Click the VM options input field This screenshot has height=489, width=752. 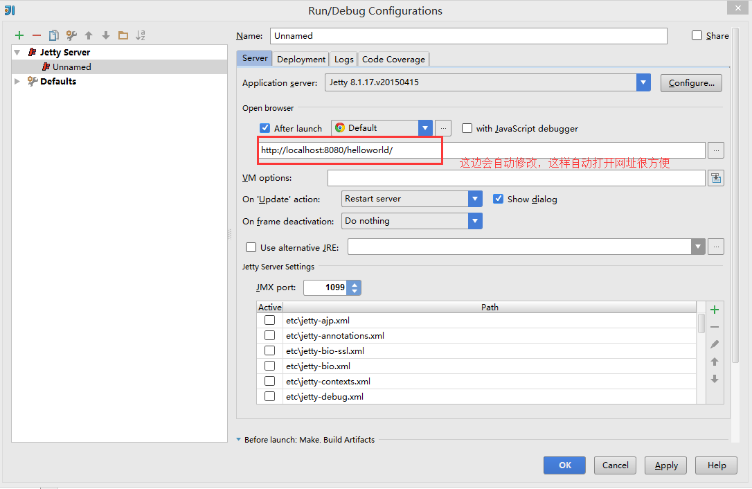coord(516,178)
